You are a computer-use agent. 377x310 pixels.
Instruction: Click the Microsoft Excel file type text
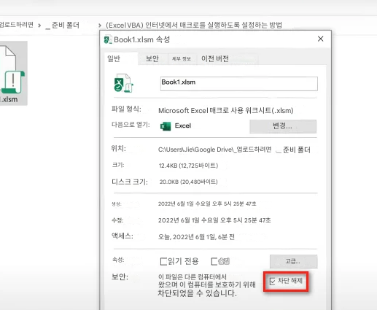tap(226, 111)
